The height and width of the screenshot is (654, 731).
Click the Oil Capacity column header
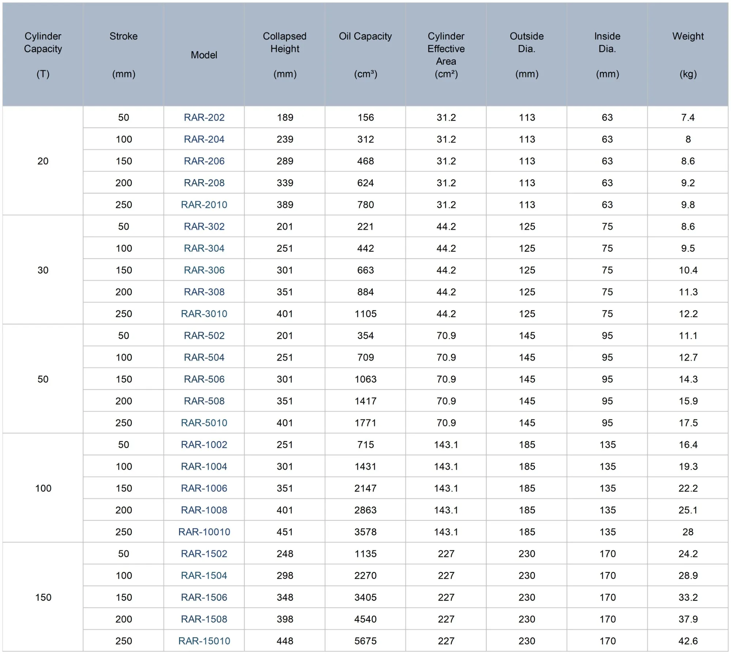(365, 36)
